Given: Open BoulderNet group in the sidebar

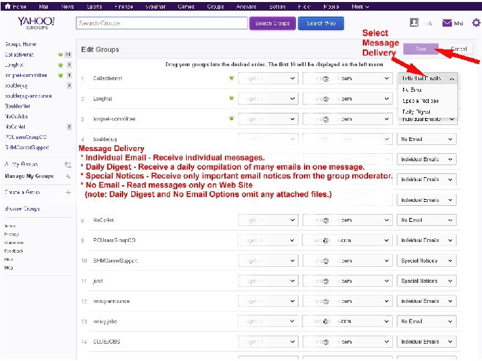Looking at the screenshot, I should [17, 106].
